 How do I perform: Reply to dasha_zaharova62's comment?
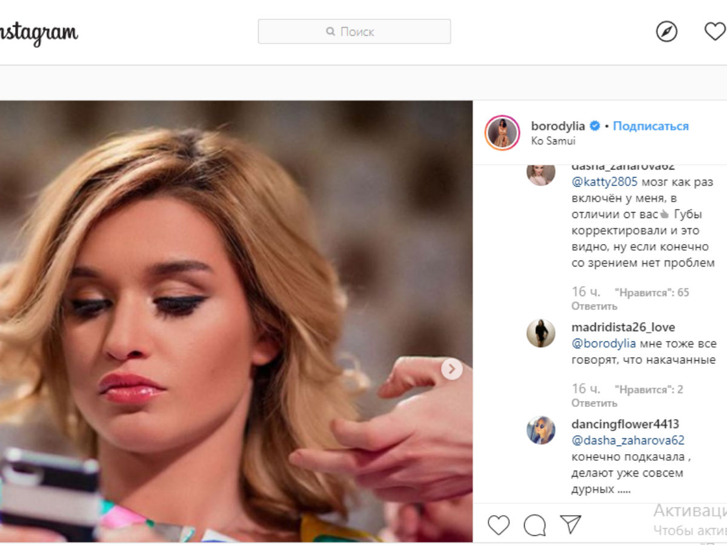[594, 306]
